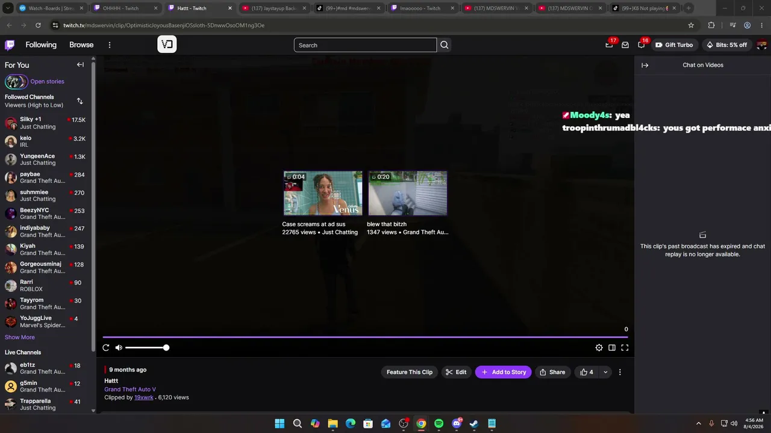Image resolution: width=771 pixels, height=433 pixels.
Task: Open the followed channels sort options
Action: [80, 101]
